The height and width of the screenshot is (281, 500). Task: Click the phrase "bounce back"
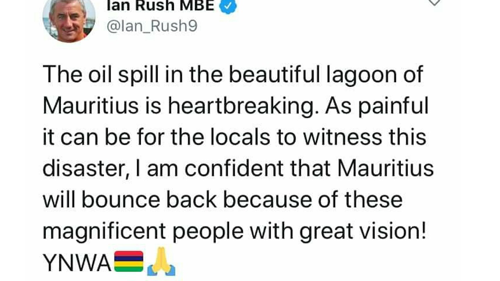pyautogui.click(x=149, y=200)
